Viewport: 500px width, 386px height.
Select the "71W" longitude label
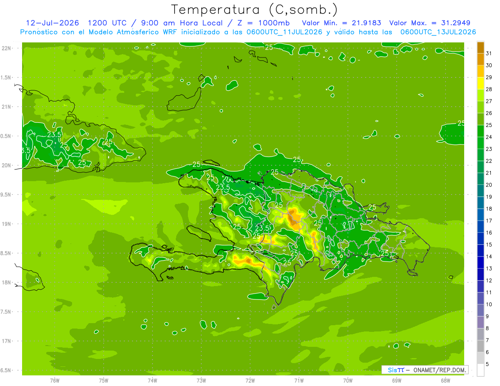pyautogui.click(x=299, y=380)
